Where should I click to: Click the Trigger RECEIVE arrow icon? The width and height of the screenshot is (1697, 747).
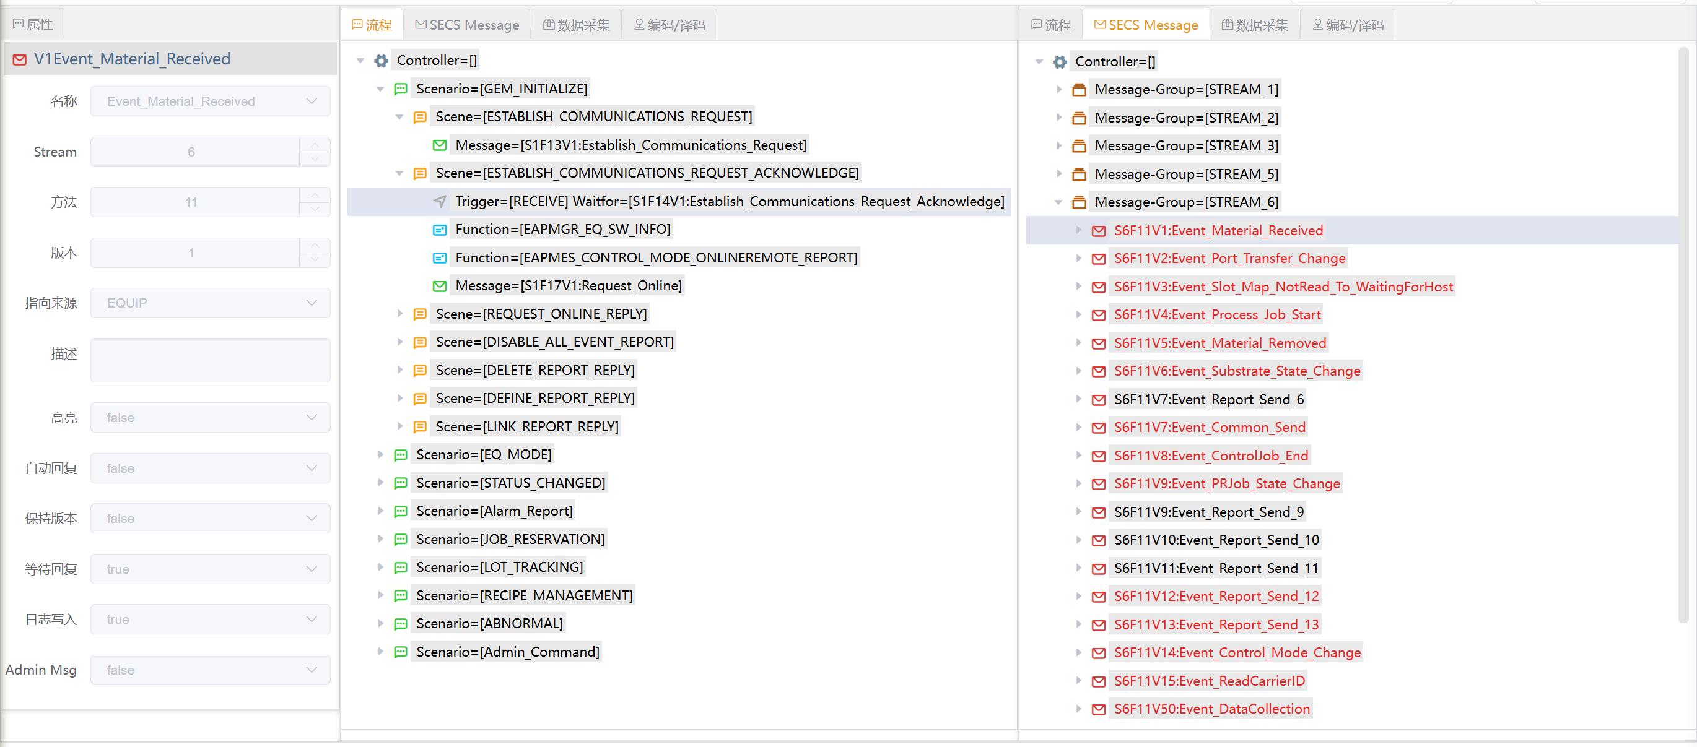point(439,201)
